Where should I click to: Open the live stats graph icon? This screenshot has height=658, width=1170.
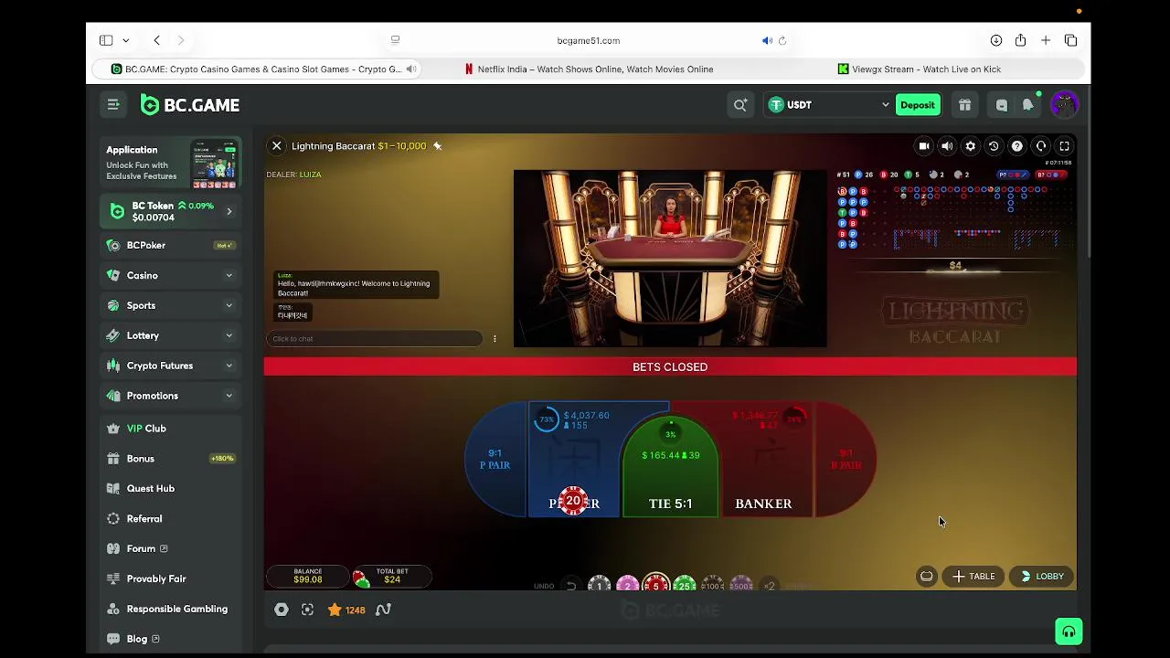tap(383, 610)
